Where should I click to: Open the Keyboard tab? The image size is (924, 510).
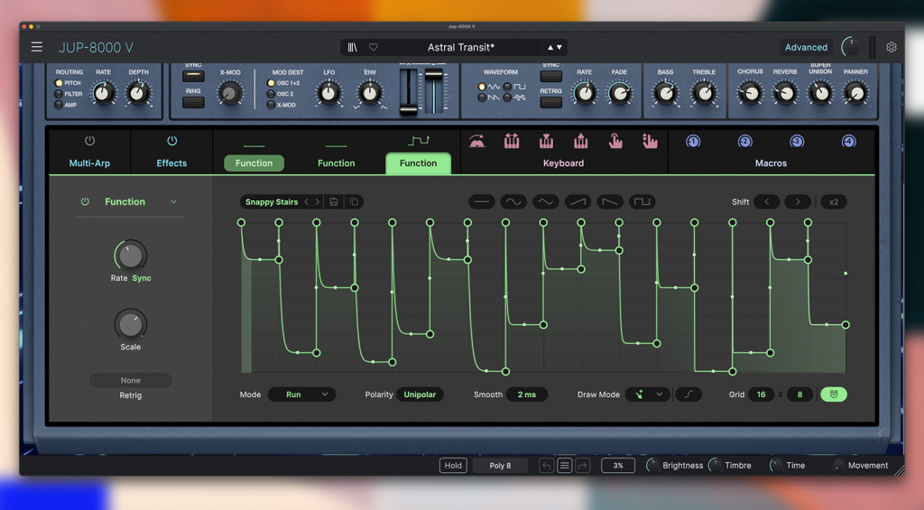coord(563,163)
